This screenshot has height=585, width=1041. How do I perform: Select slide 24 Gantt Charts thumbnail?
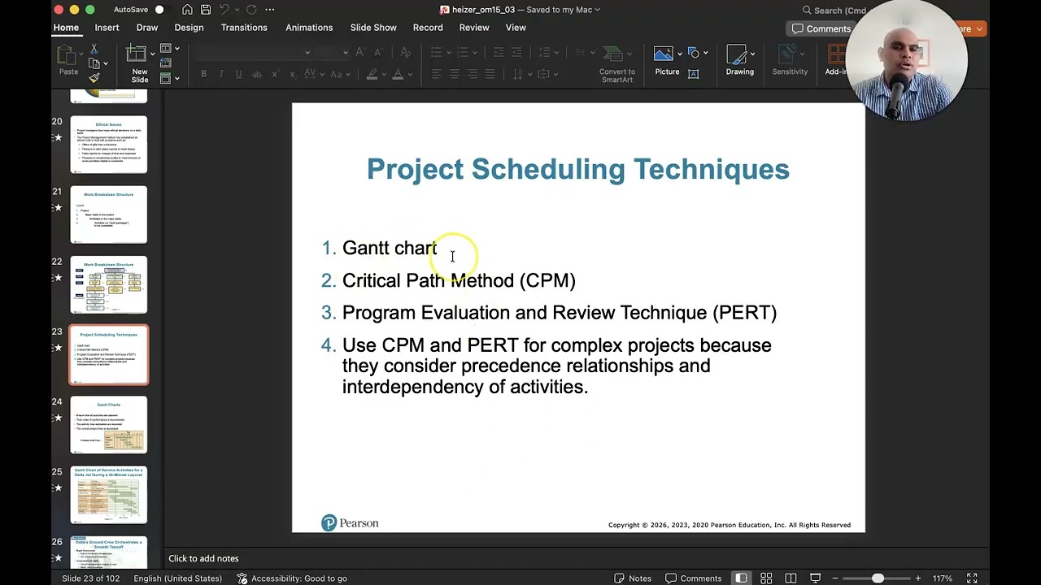[x=109, y=424]
